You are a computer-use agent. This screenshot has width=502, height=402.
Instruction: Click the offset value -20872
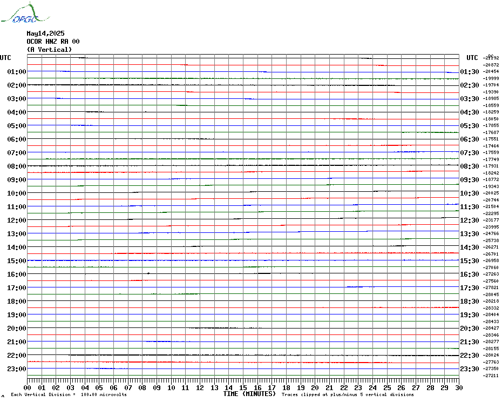point(491,65)
